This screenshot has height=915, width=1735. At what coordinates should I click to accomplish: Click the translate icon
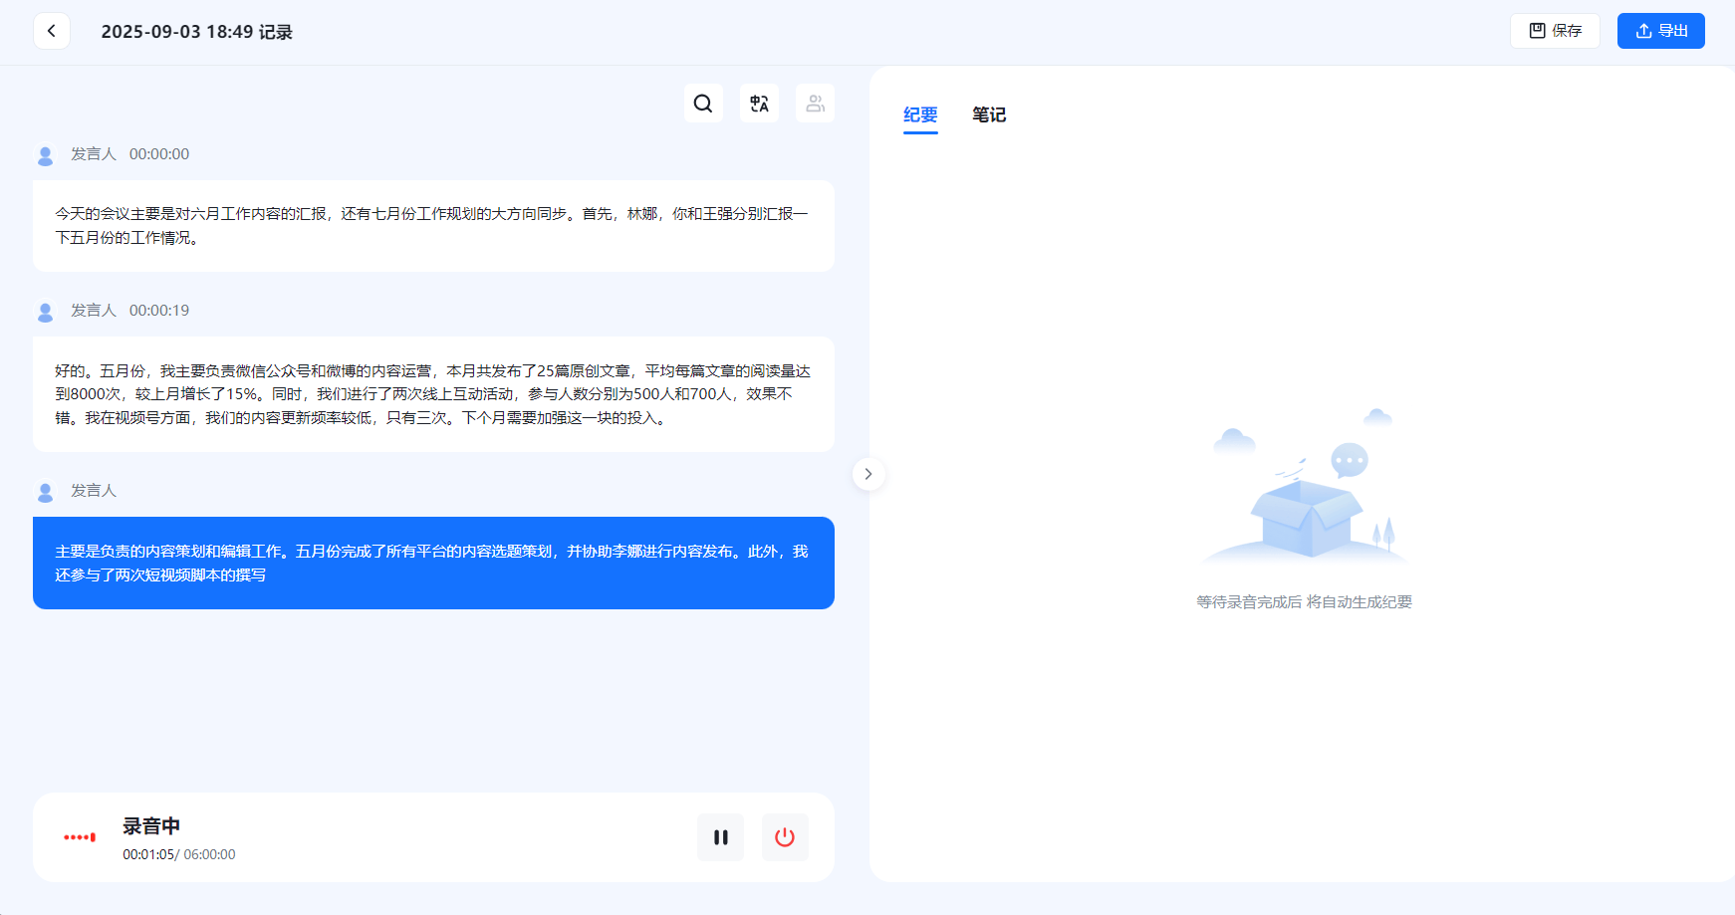click(x=759, y=104)
